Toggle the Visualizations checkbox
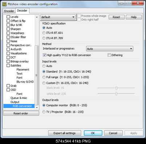The image size is (146, 144). [x=8, y=53]
